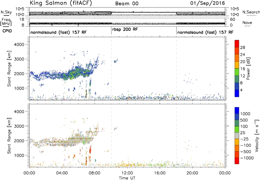Click the '28' value on power colorbar
The height and width of the screenshot is (180, 260).
click(243, 47)
